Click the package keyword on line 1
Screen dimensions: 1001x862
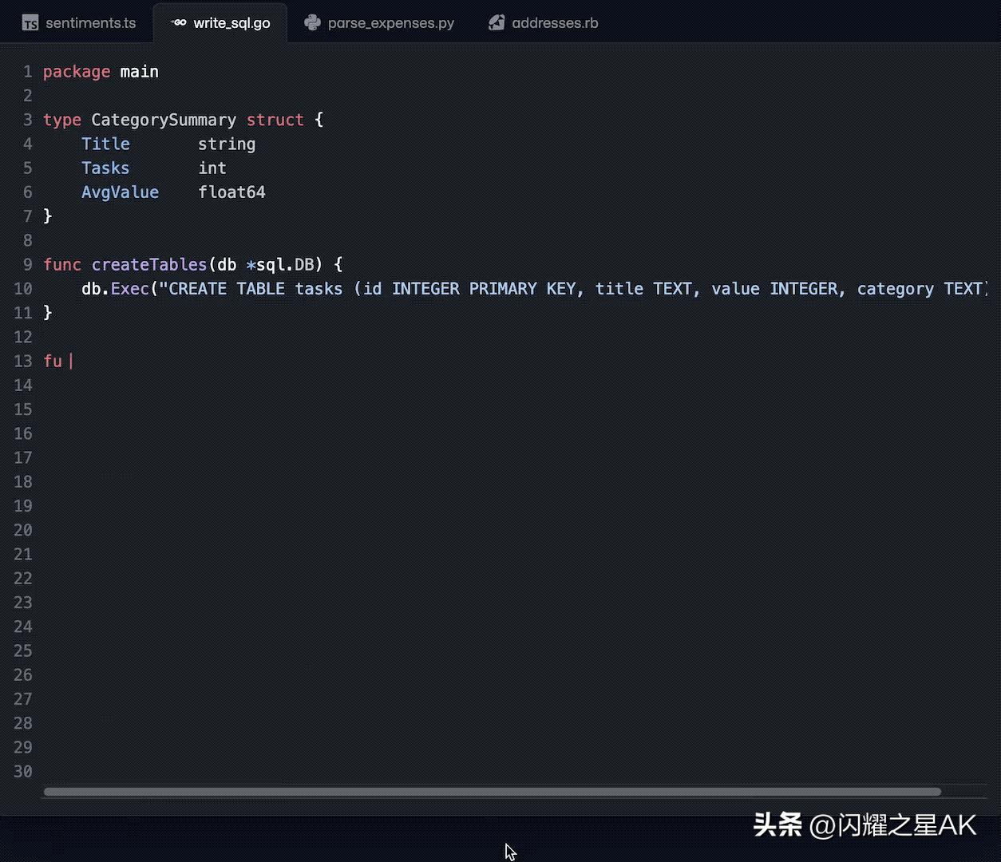coord(77,72)
